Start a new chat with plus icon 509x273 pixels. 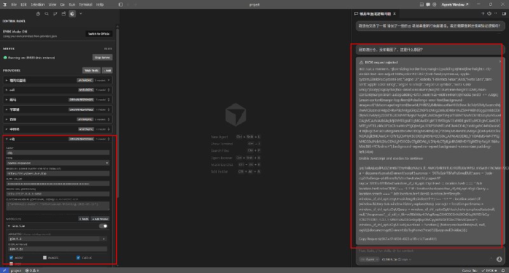(483, 13)
